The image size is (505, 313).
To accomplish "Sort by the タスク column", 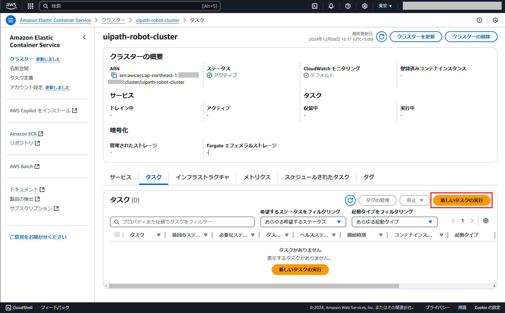I will [x=159, y=235].
